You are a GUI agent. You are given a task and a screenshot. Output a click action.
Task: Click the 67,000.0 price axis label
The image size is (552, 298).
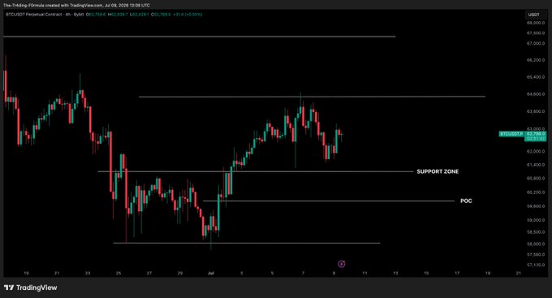[536, 43]
